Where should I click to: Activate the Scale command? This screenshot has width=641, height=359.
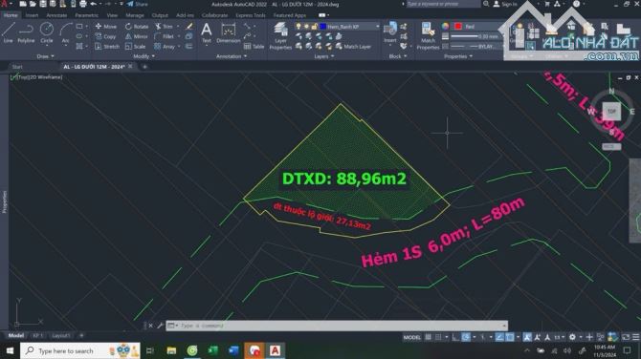pyautogui.click(x=135, y=47)
